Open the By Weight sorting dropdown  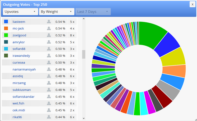point(57,12)
